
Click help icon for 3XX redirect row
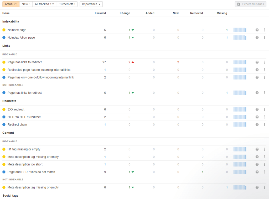[x=257, y=109]
